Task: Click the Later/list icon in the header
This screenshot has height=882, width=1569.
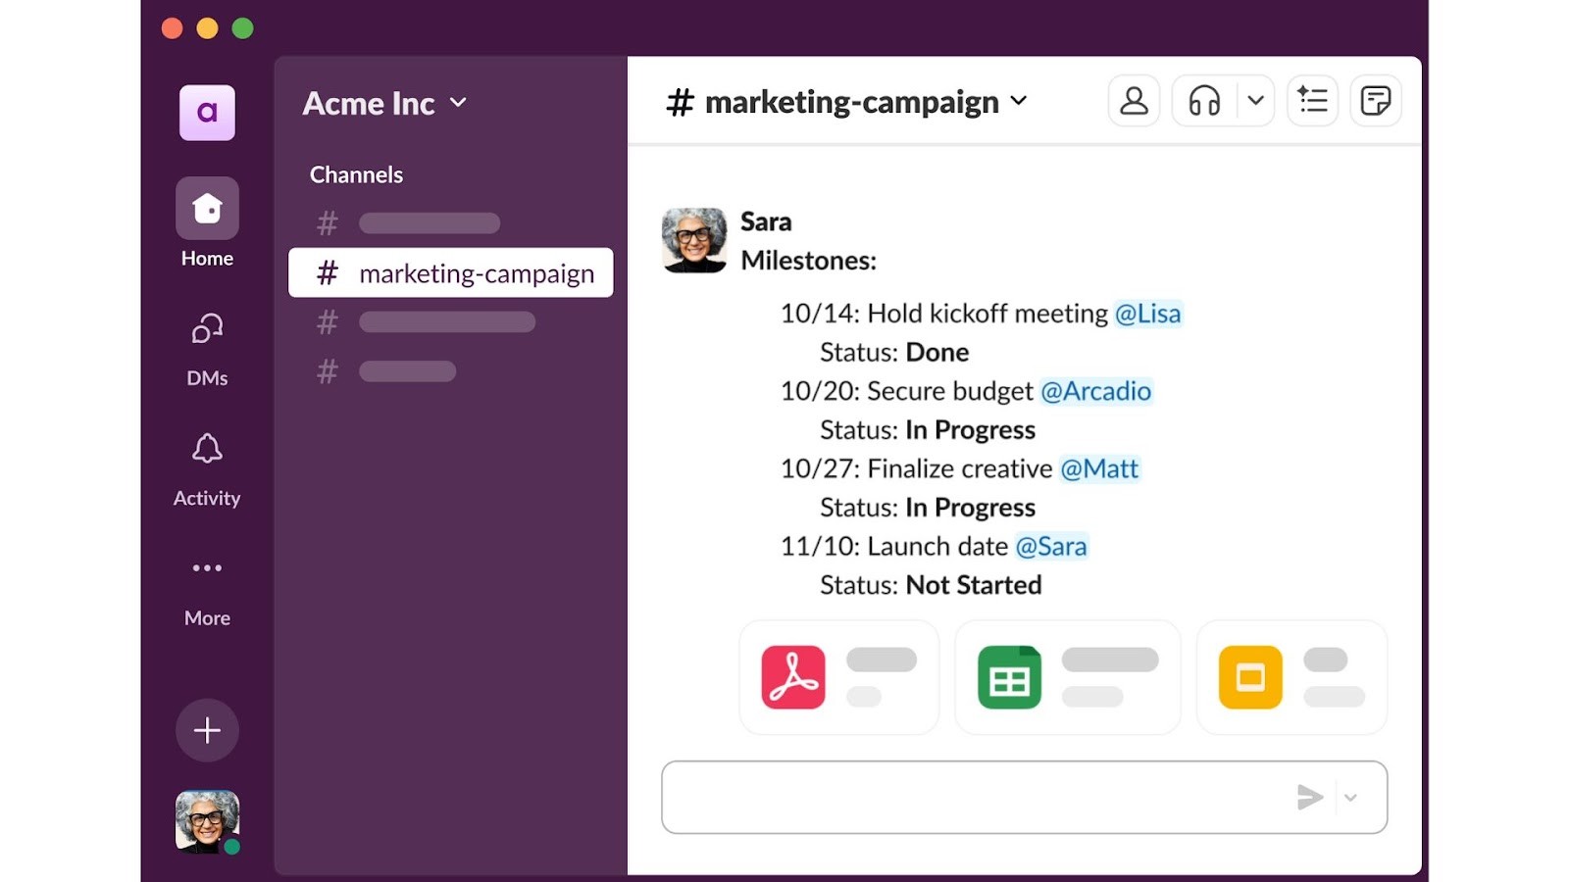Action: (1312, 100)
